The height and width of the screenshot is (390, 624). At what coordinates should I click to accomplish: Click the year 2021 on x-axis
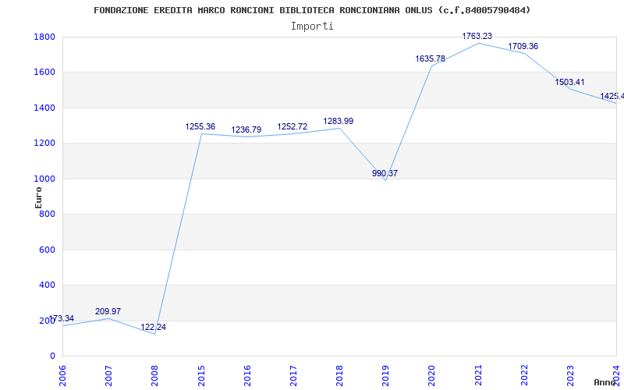(478, 375)
